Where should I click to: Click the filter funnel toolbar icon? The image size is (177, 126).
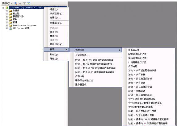(x=24, y=3)
